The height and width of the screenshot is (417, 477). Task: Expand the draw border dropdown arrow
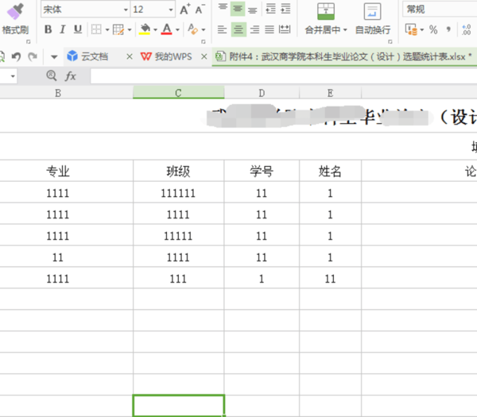[130, 30]
